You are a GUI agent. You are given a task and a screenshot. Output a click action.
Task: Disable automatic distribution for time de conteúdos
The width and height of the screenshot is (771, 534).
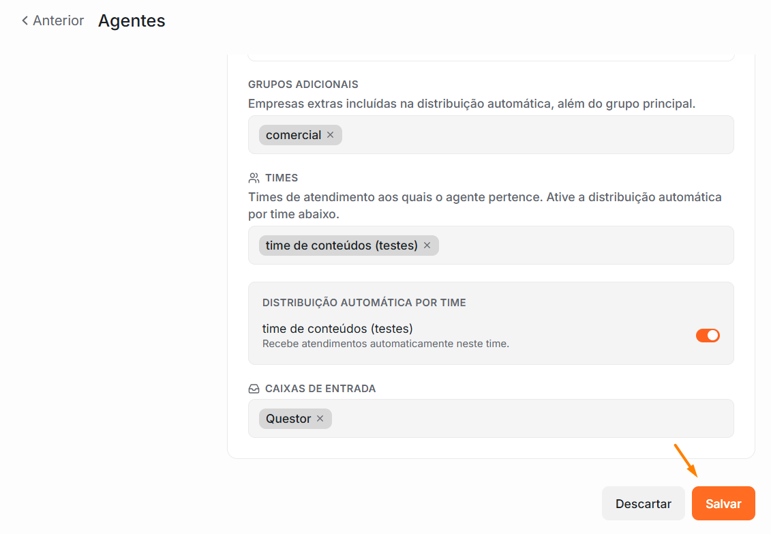708,336
